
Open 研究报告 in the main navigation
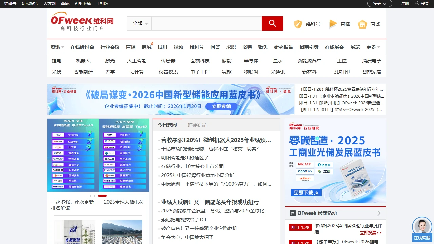click(283, 47)
